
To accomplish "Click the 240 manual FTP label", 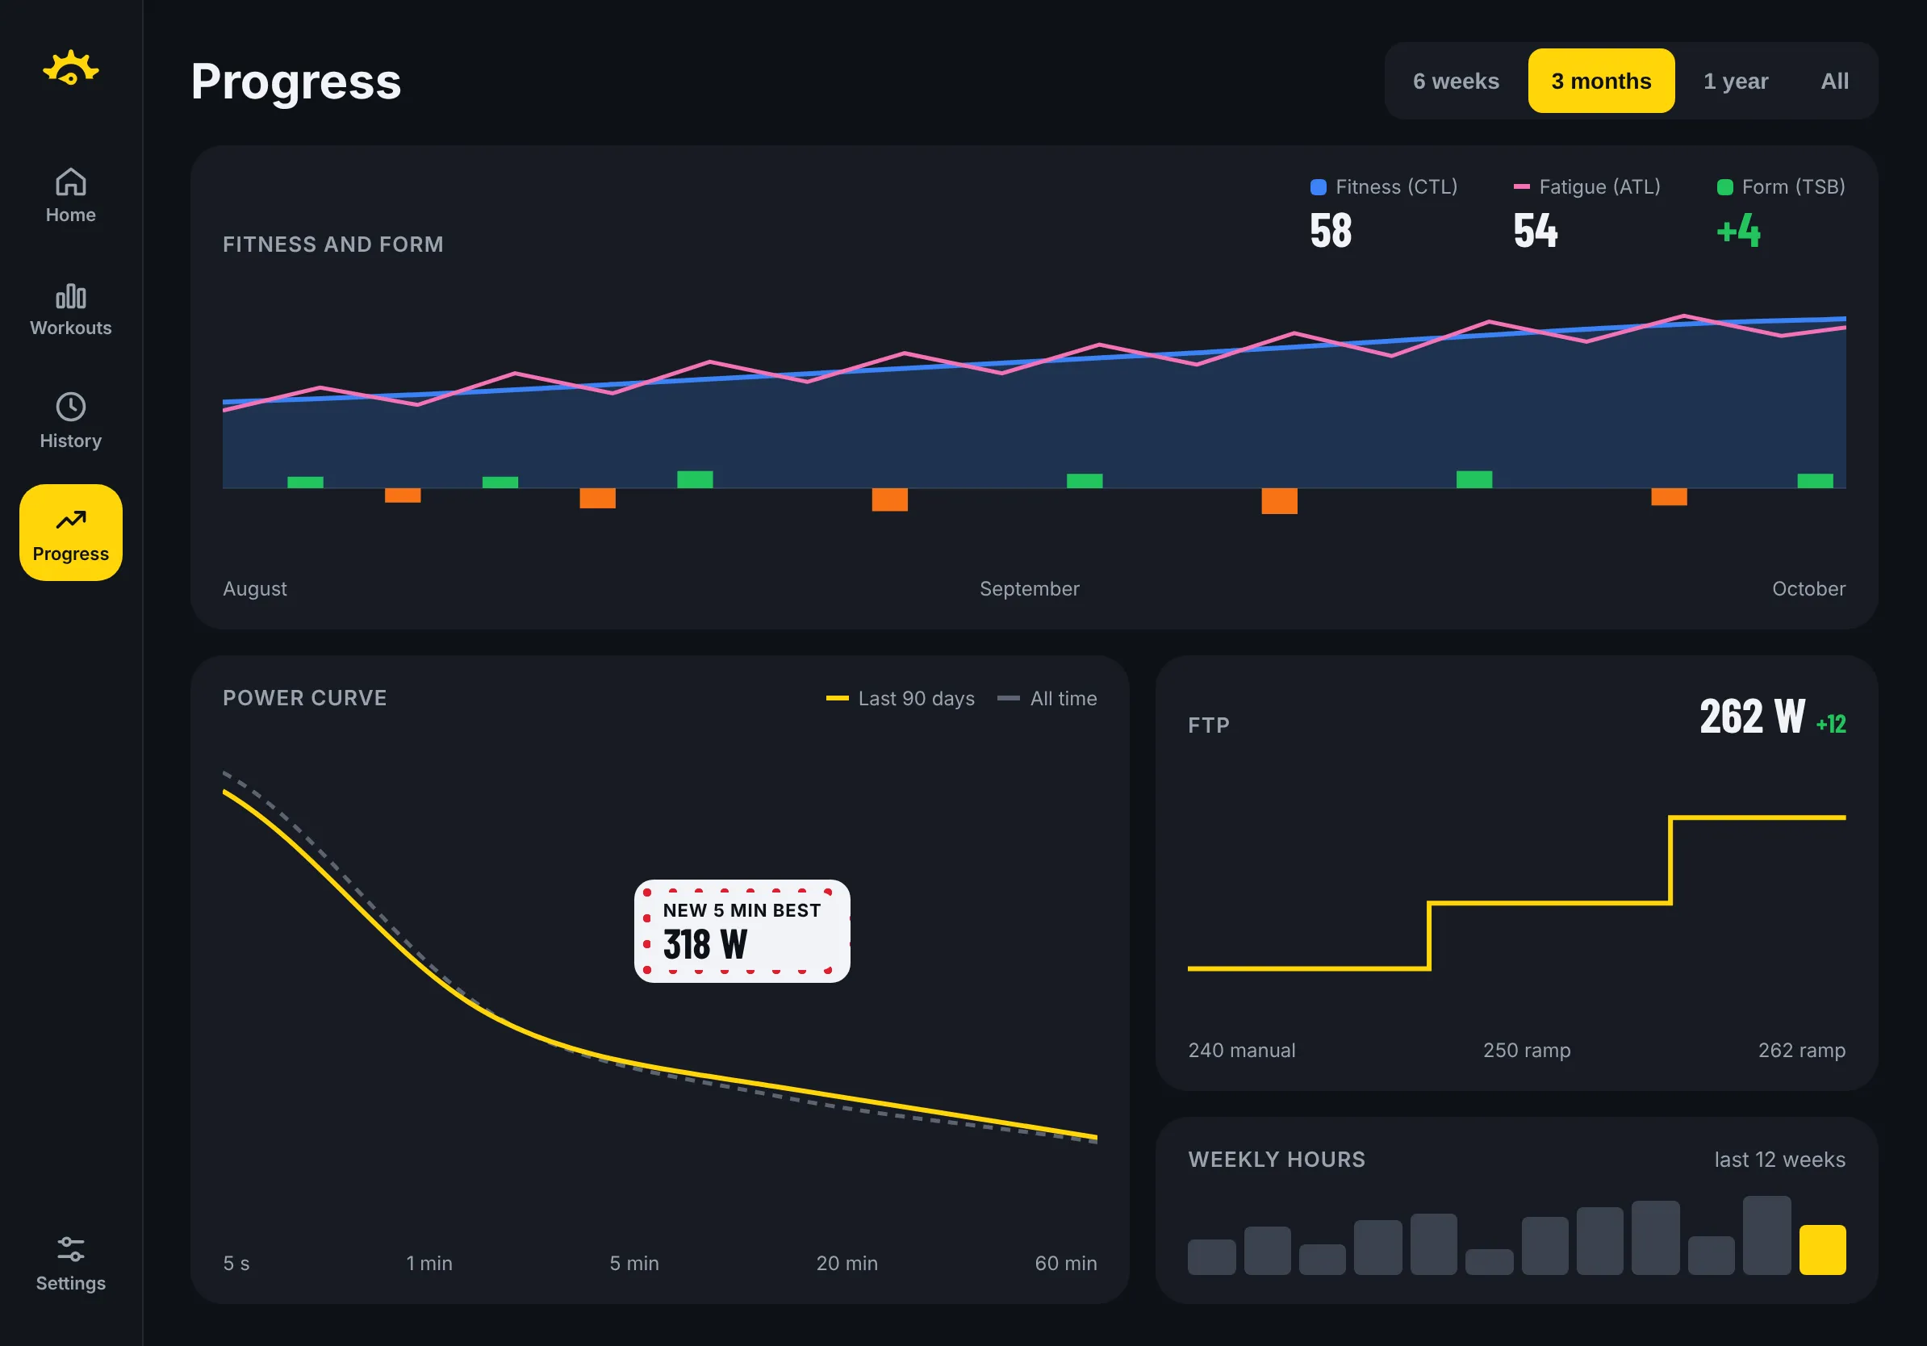I will click(x=1241, y=1050).
